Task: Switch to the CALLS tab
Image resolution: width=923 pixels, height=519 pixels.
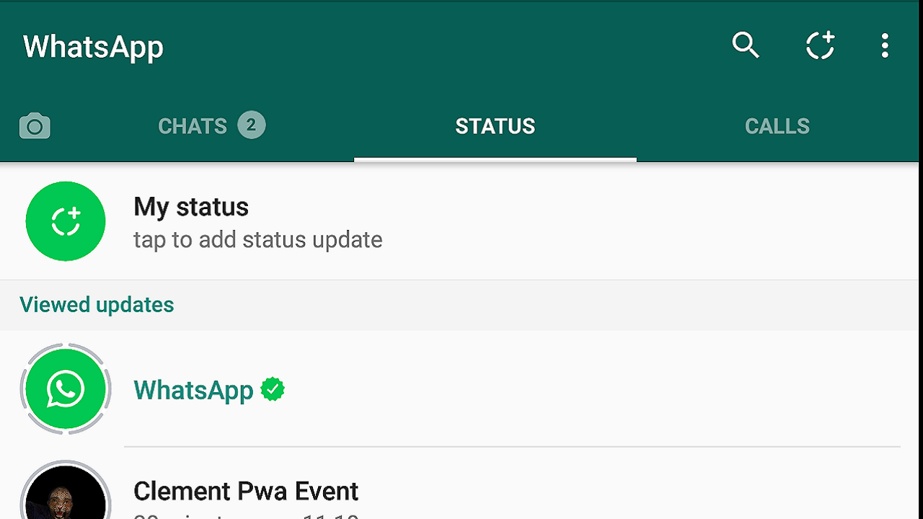Action: [777, 126]
